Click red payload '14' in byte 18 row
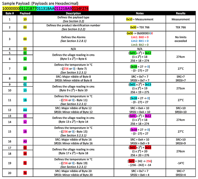 tap(25, 154)
